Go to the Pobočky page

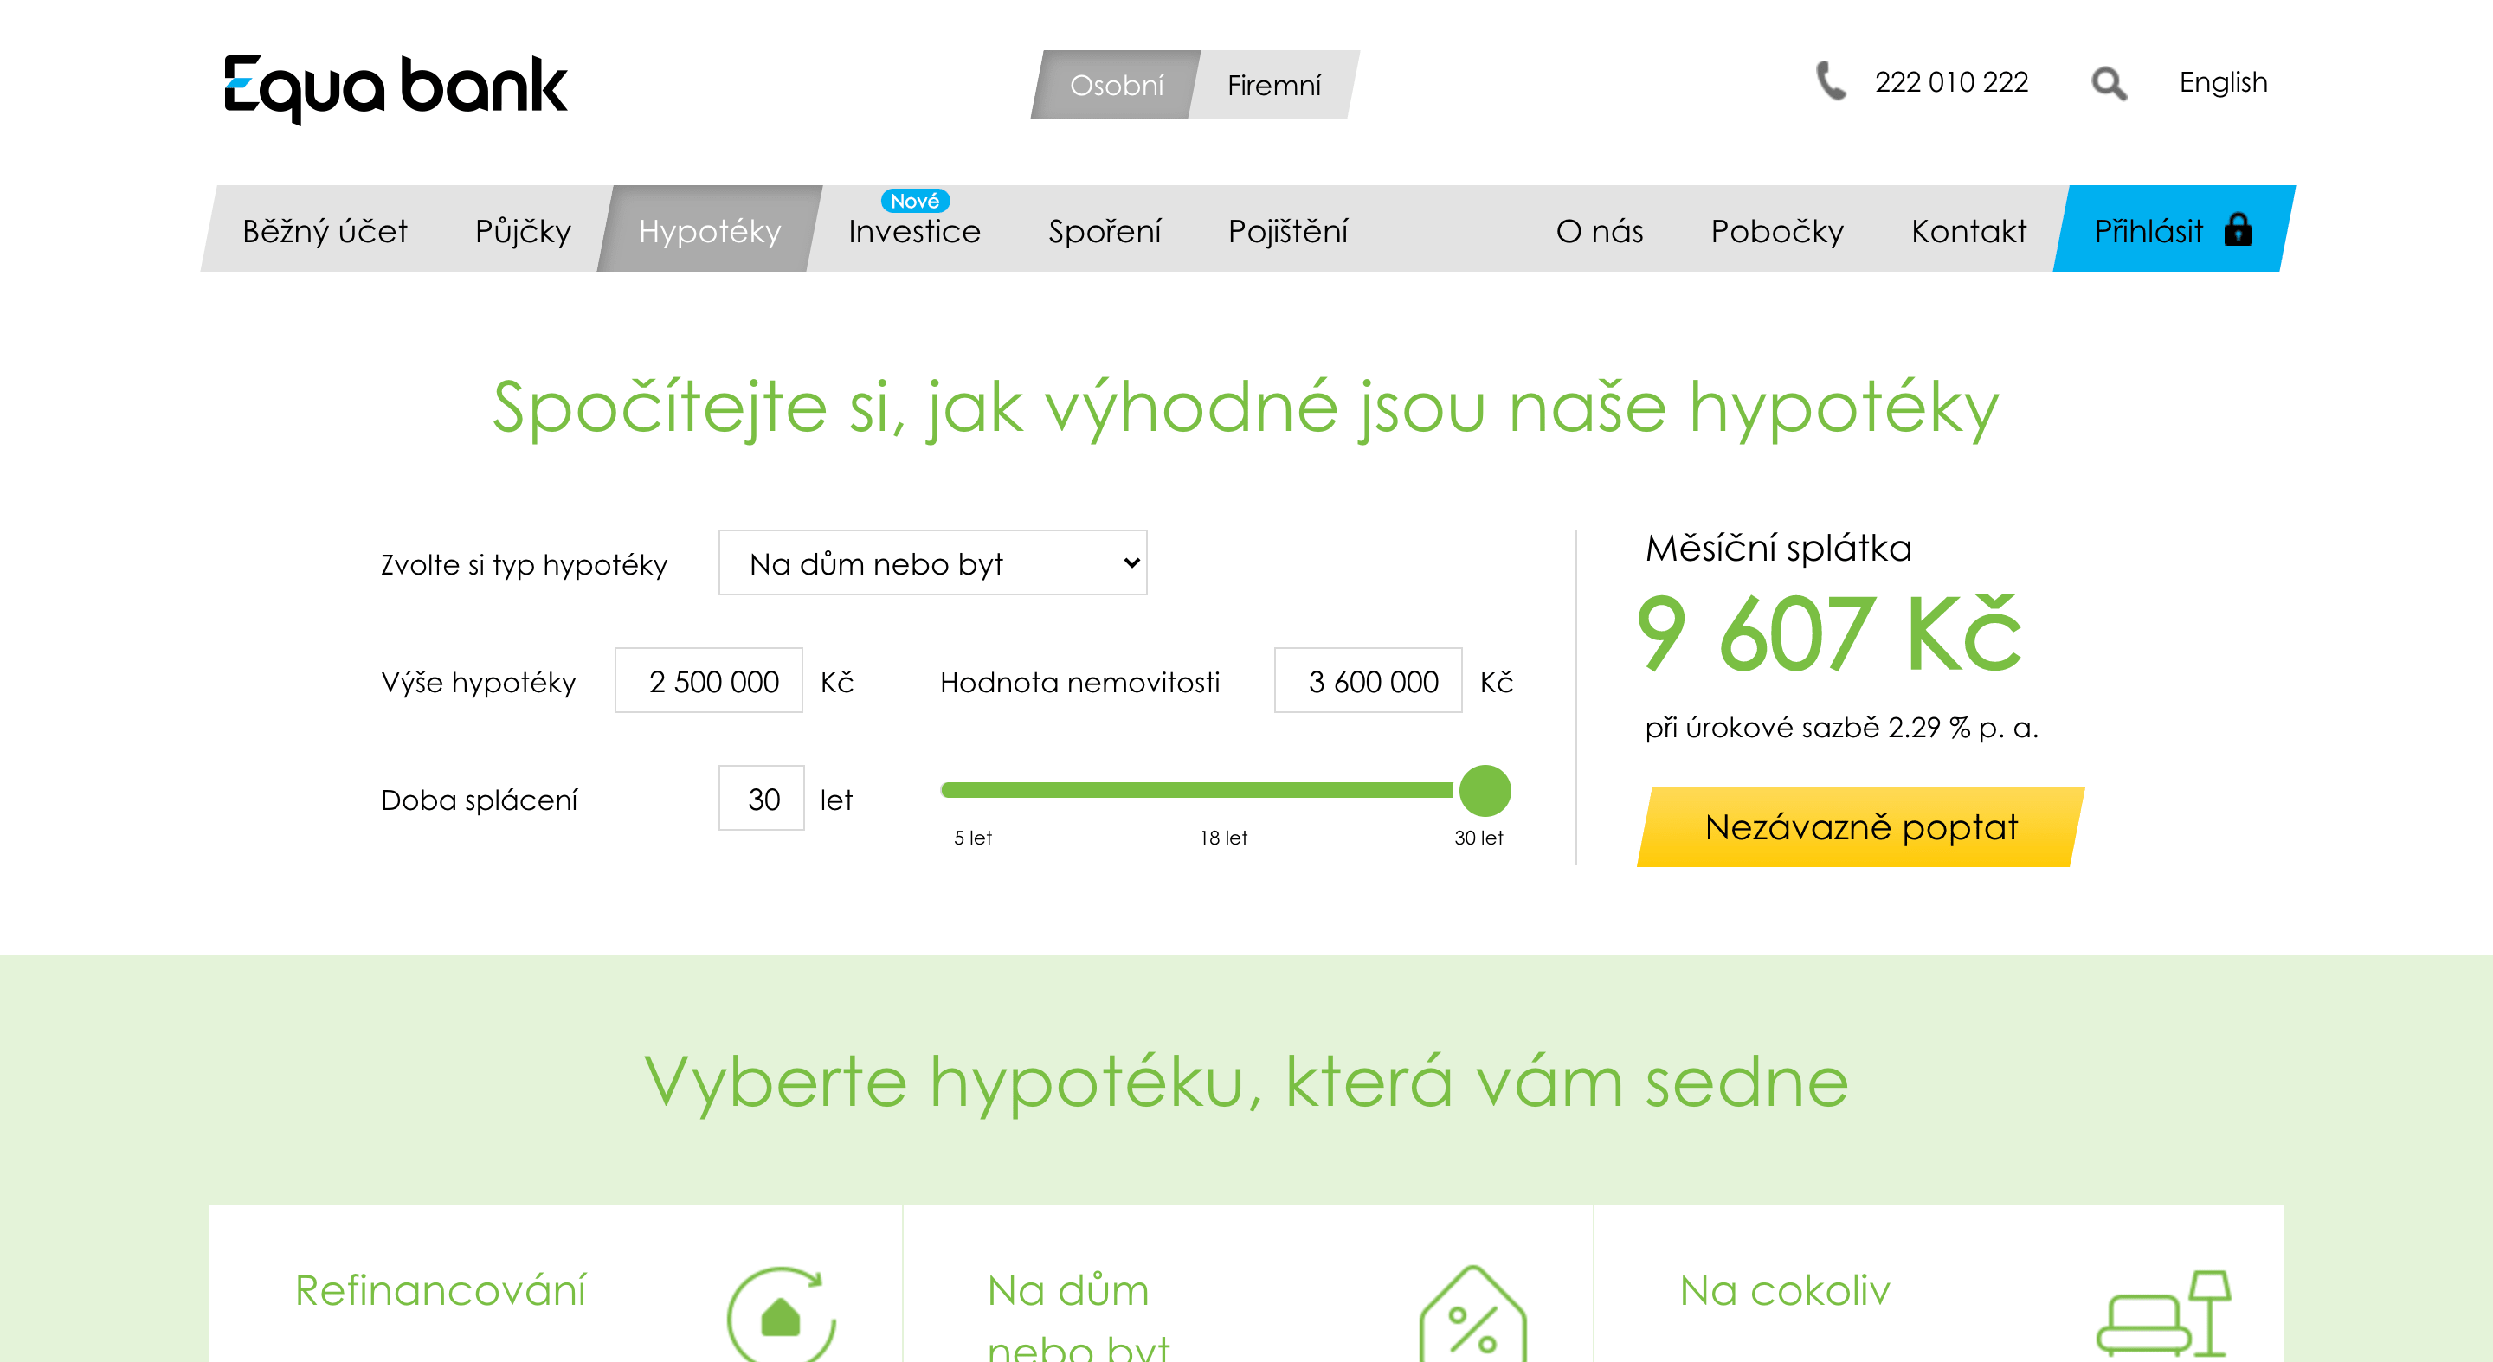click(1777, 231)
